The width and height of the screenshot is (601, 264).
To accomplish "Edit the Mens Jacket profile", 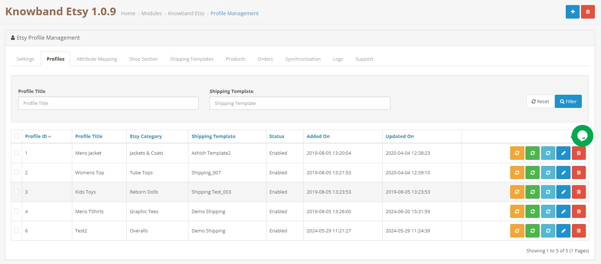I will pyautogui.click(x=564, y=153).
